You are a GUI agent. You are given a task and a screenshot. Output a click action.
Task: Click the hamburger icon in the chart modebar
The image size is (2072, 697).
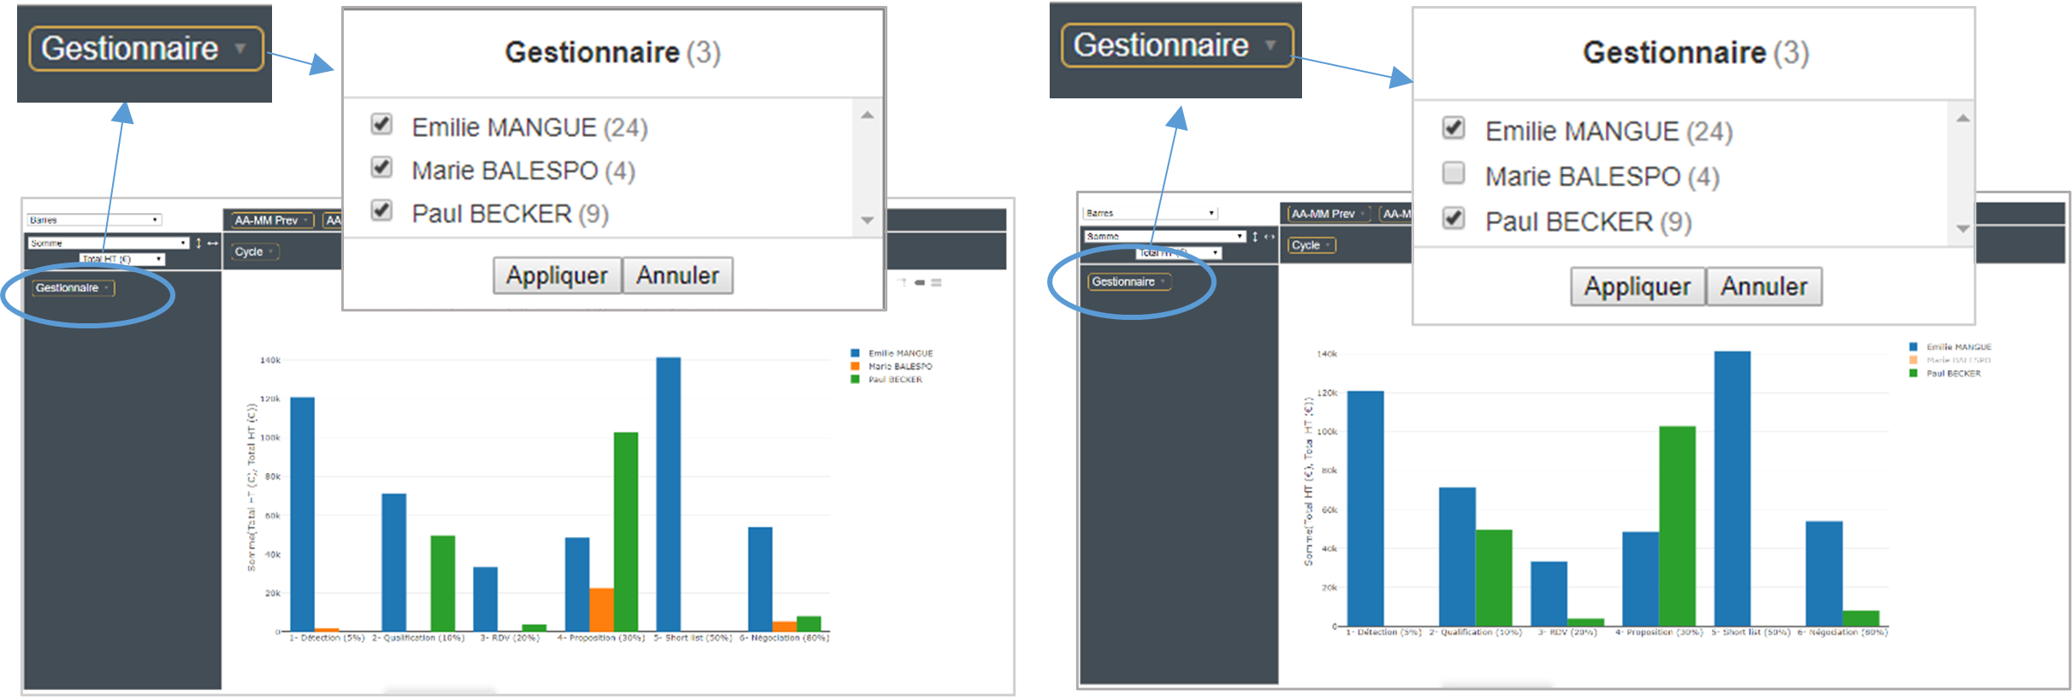(937, 282)
